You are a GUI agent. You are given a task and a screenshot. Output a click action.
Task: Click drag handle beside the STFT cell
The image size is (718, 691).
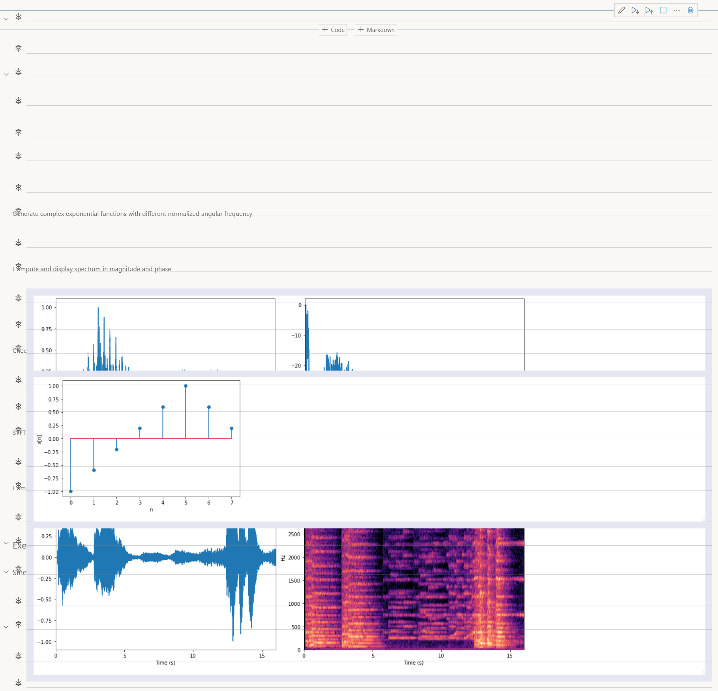19,430
